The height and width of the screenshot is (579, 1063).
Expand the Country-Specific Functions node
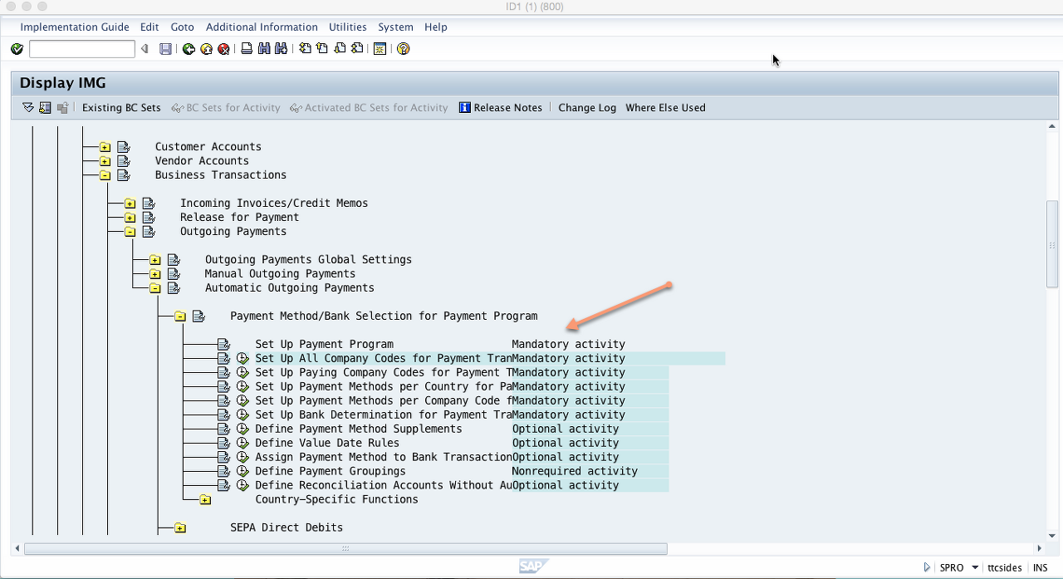coord(205,500)
